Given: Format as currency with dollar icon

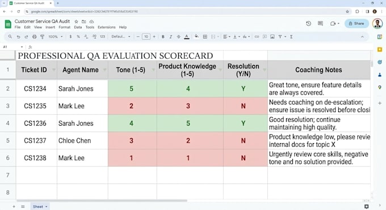Looking at the screenshot, I should [x=70, y=37].
